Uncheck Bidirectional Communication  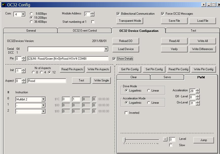click(x=118, y=14)
